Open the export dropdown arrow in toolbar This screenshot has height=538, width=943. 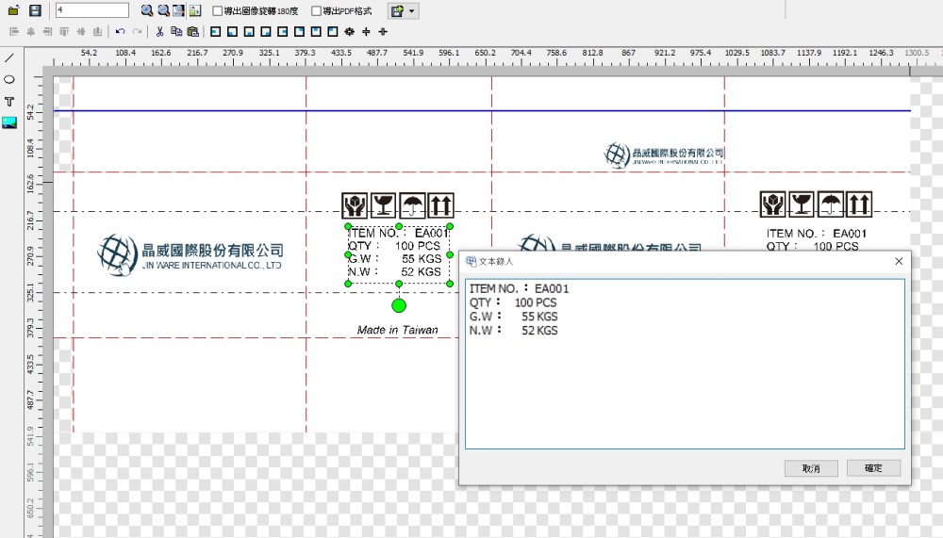tap(412, 11)
